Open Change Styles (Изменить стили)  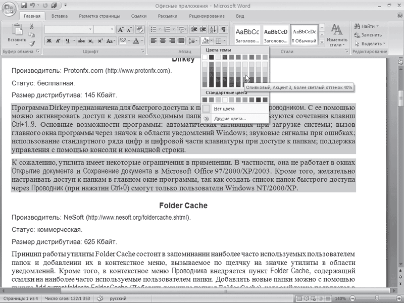pos(337,35)
